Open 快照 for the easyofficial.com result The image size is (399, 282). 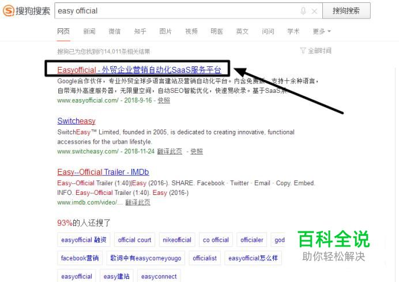coord(164,100)
